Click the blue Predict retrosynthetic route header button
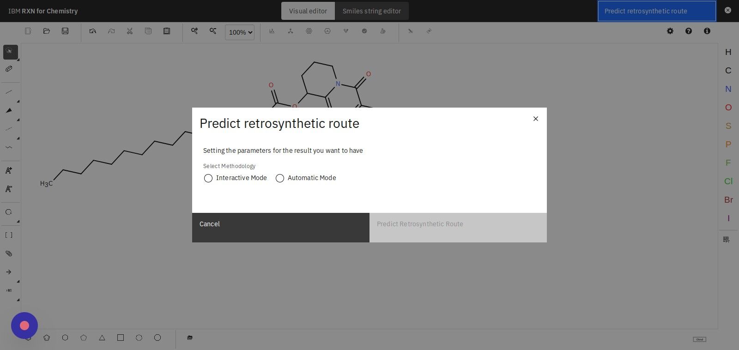This screenshot has width=739, height=350. click(x=657, y=11)
